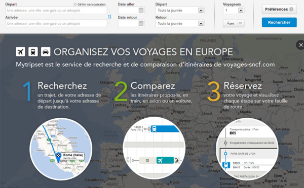Click the train icon in the heading
The image size is (304, 188).
tap(33, 52)
